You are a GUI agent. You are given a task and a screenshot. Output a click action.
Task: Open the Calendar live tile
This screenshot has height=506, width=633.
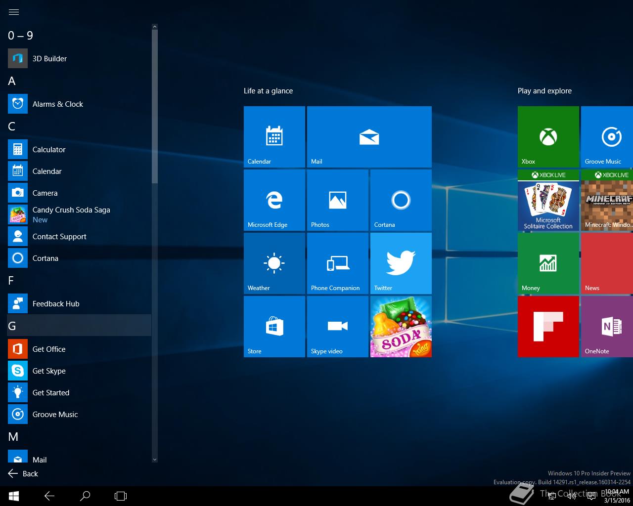coord(274,137)
